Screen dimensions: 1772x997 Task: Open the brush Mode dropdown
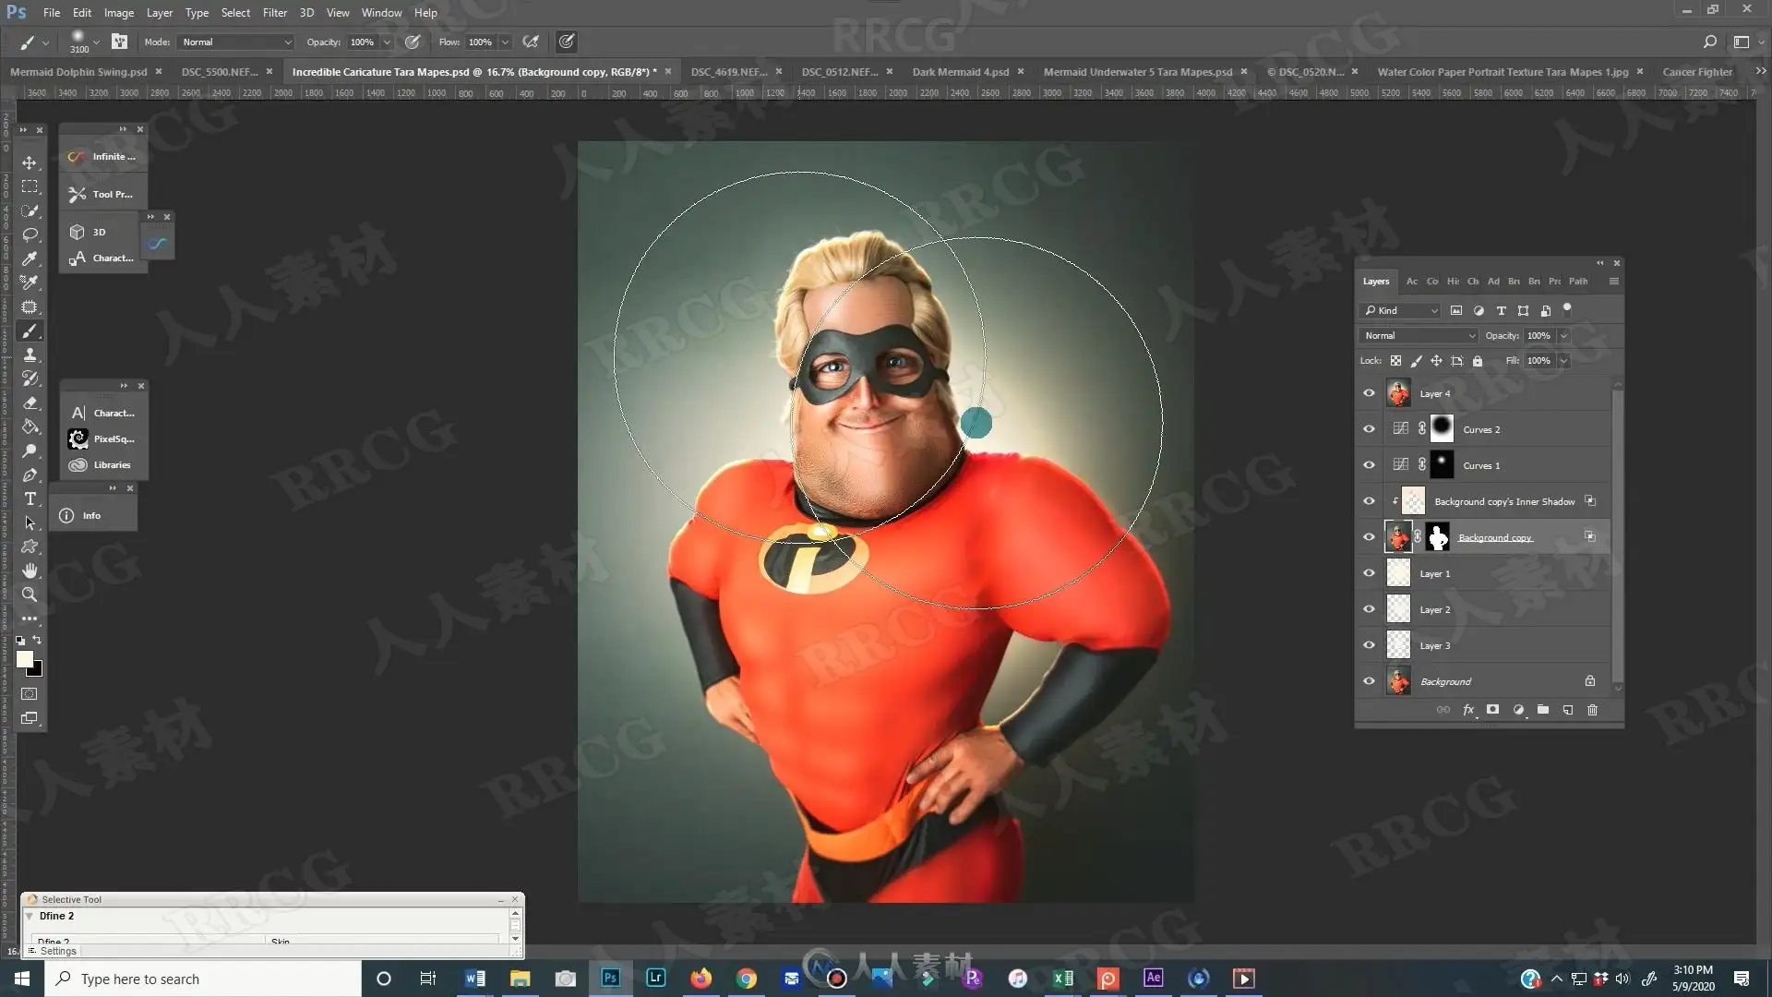(235, 42)
